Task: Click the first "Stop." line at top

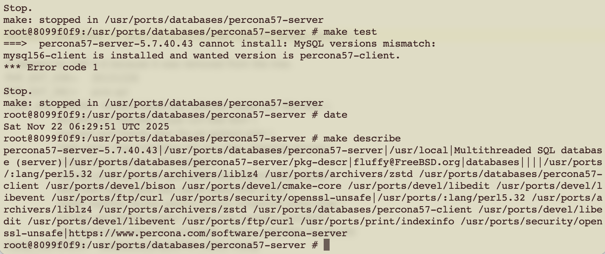Action: pos(18,8)
